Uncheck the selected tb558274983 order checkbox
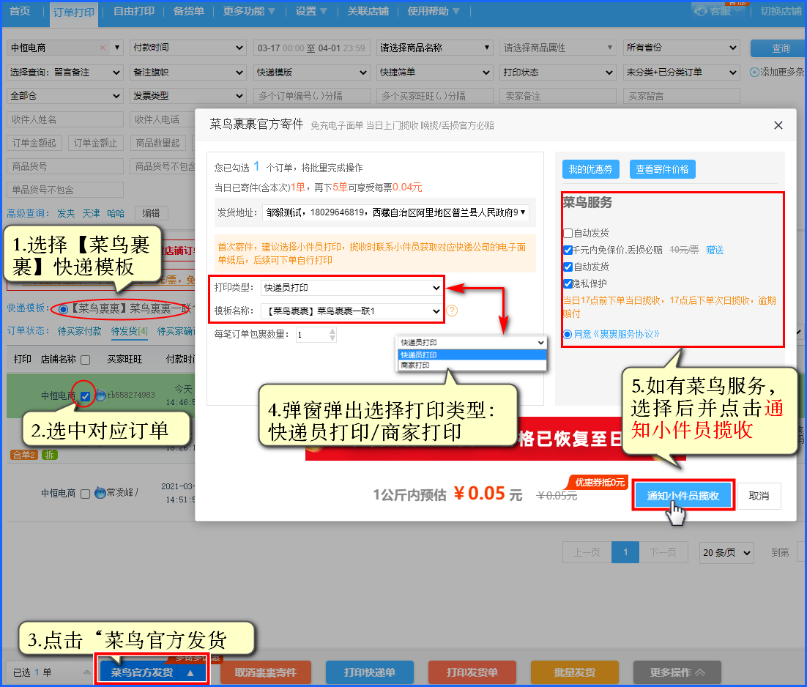This screenshot has width=807, height=687. (86, 396)
